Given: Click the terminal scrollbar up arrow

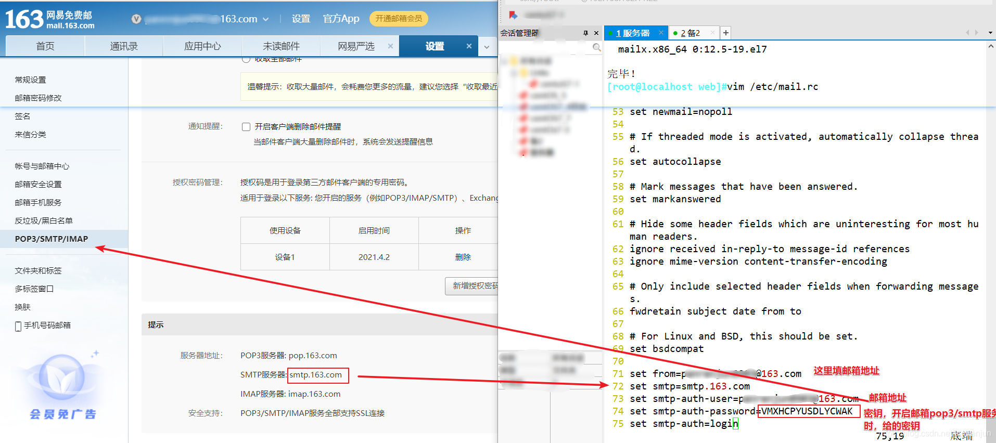Looking at the screenshot, I should coord(991,46).
